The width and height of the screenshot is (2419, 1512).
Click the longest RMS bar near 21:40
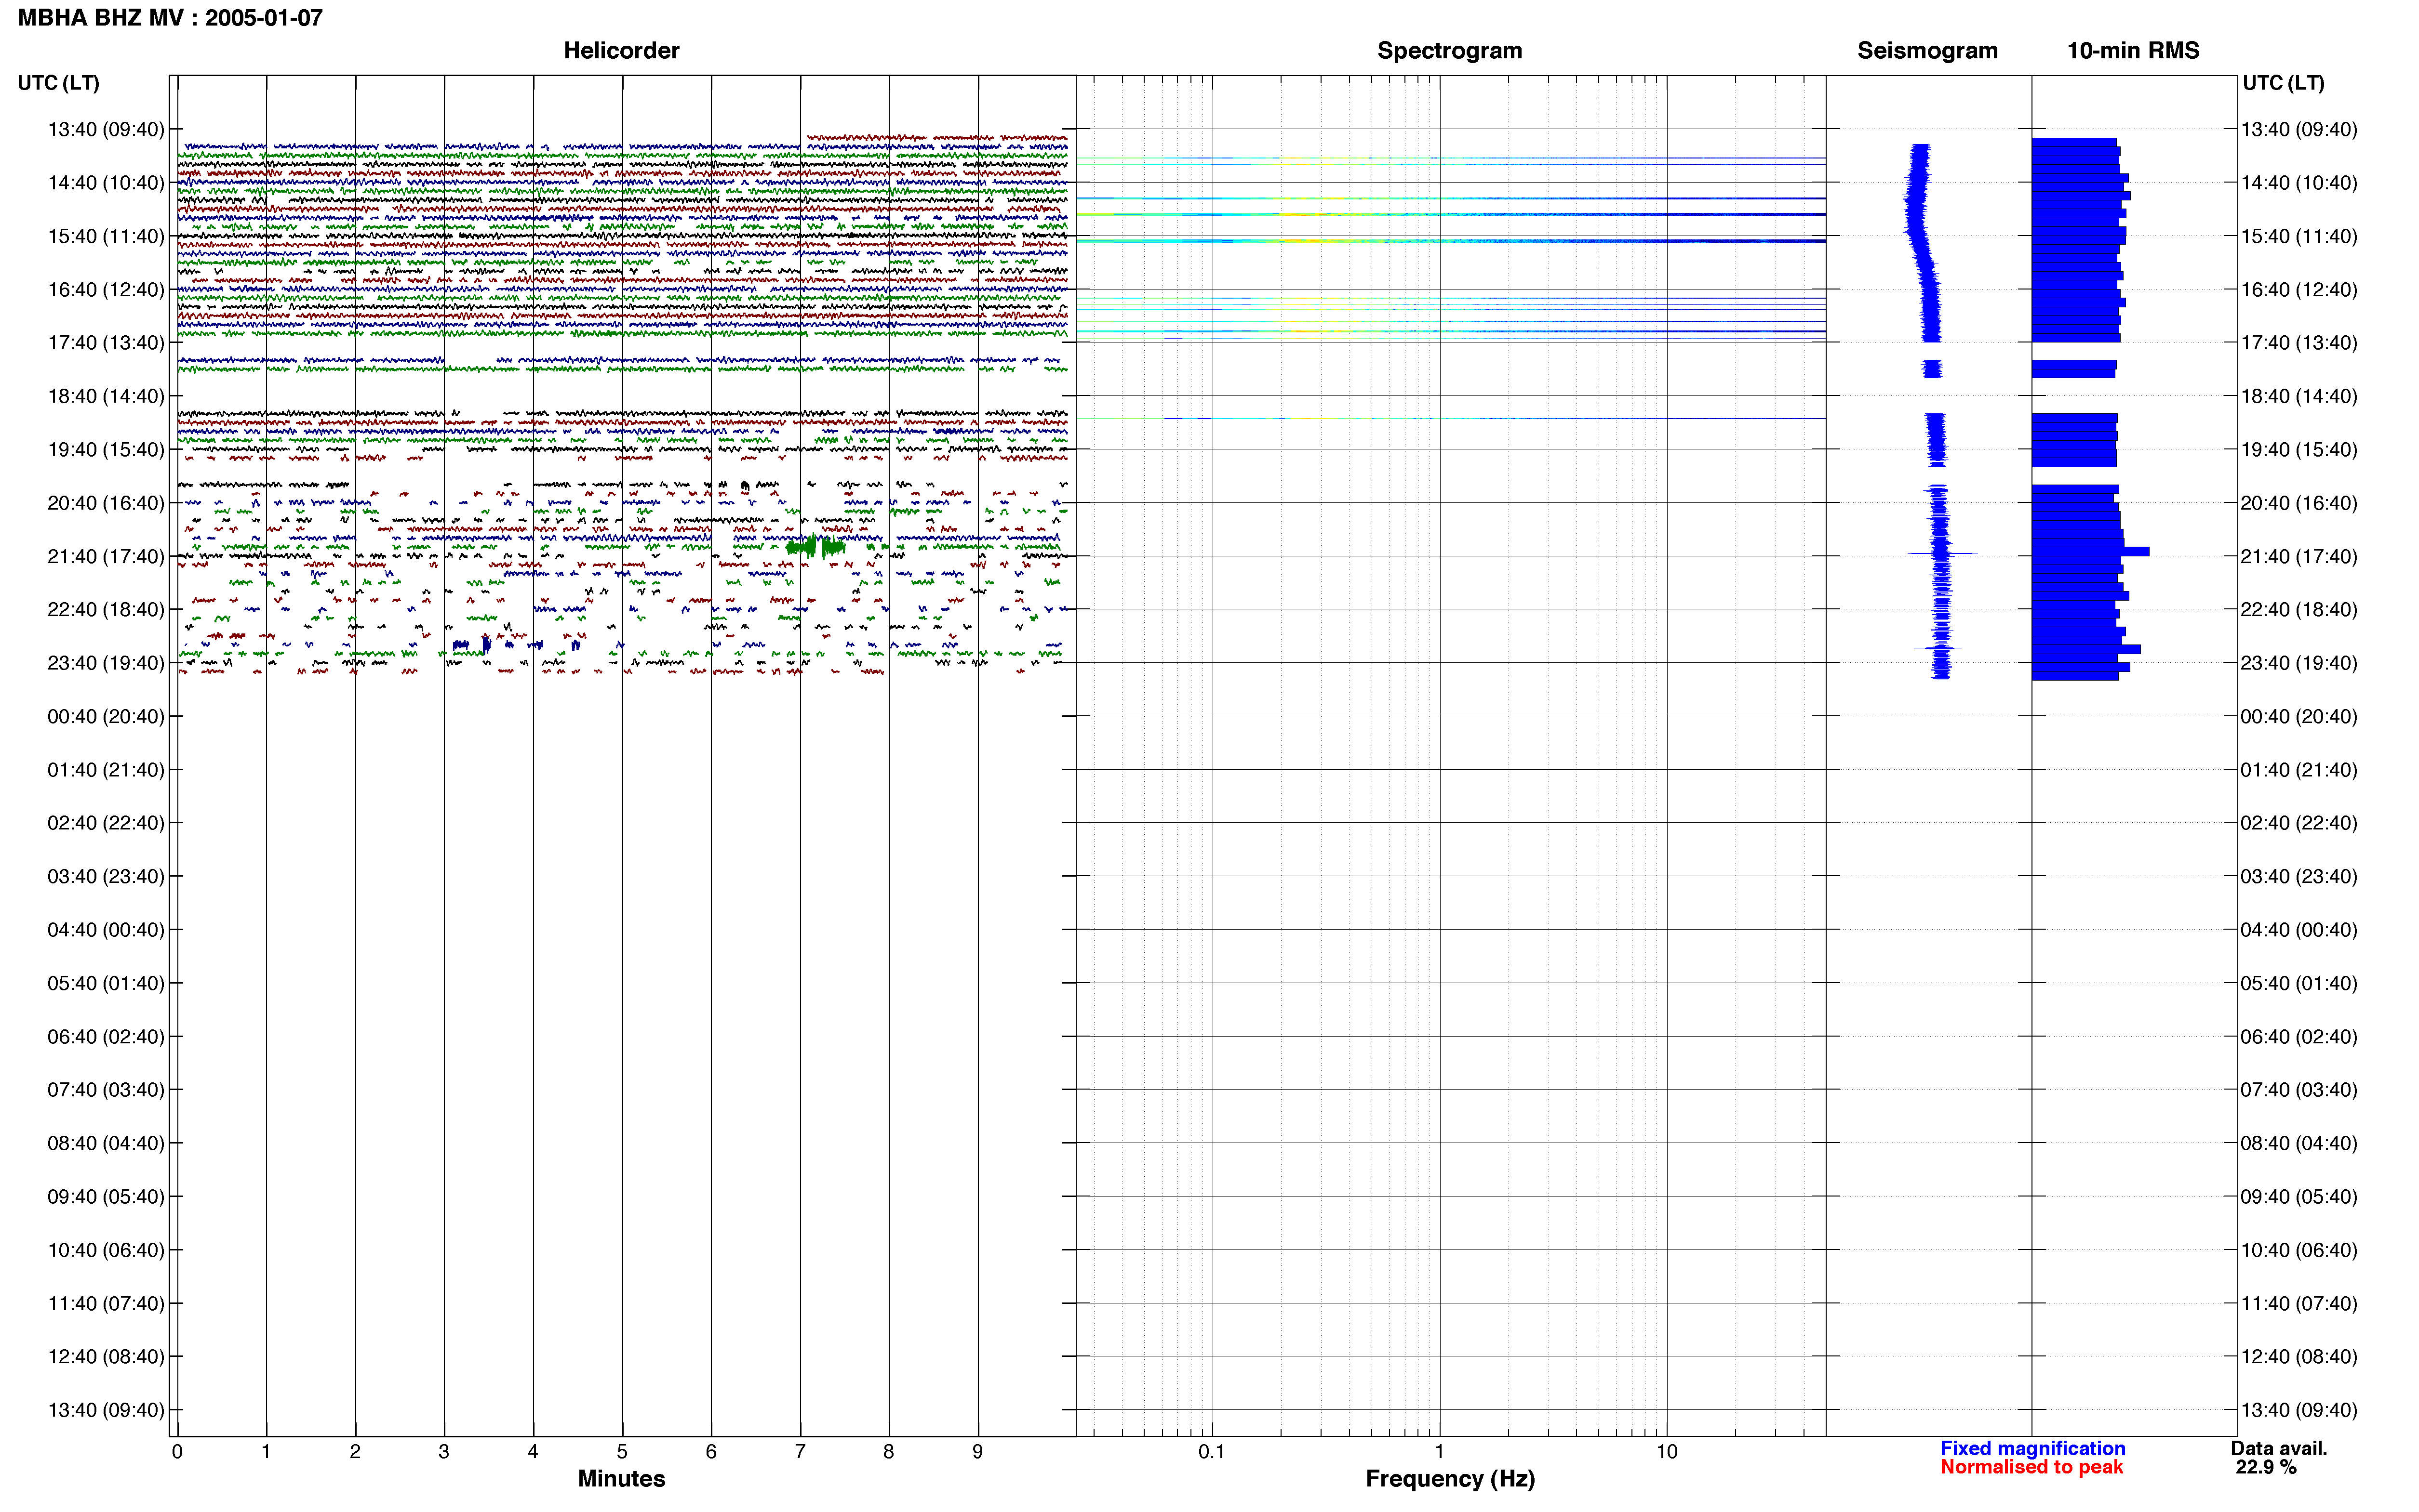pos(2090,551)
